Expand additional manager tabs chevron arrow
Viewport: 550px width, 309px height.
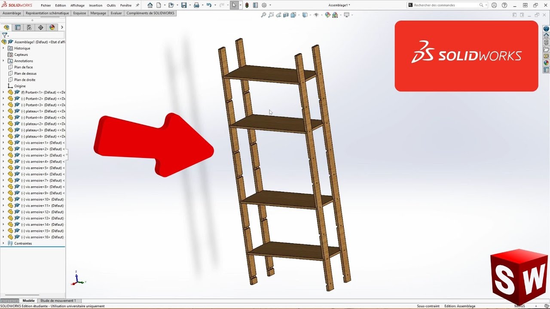coord(62,27)
